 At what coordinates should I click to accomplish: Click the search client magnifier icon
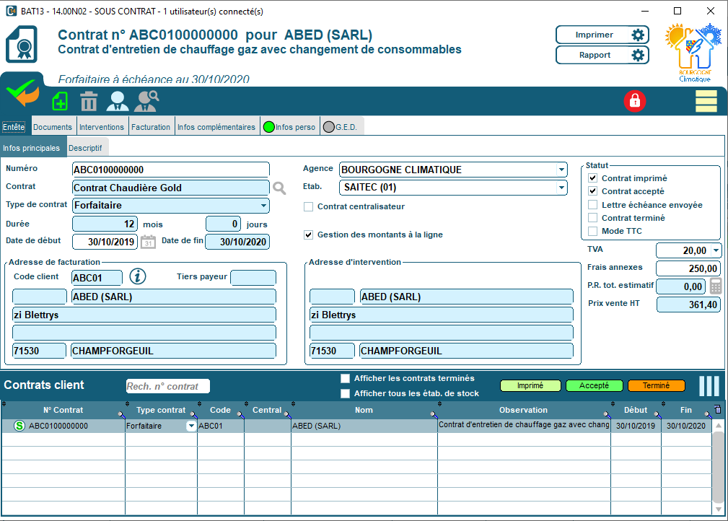pos(147,102)
